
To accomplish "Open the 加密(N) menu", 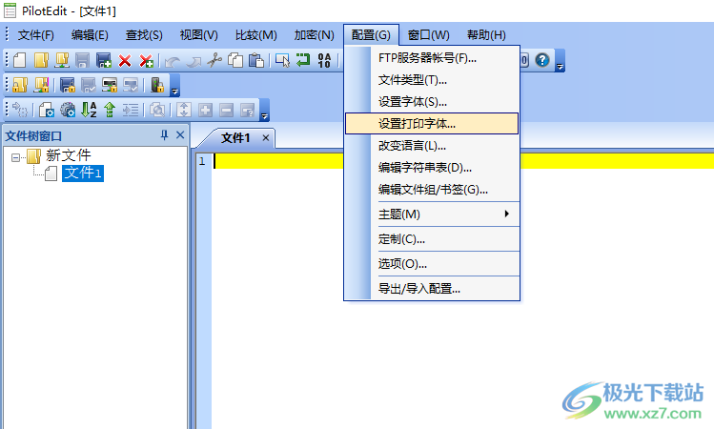I will 314,35.
